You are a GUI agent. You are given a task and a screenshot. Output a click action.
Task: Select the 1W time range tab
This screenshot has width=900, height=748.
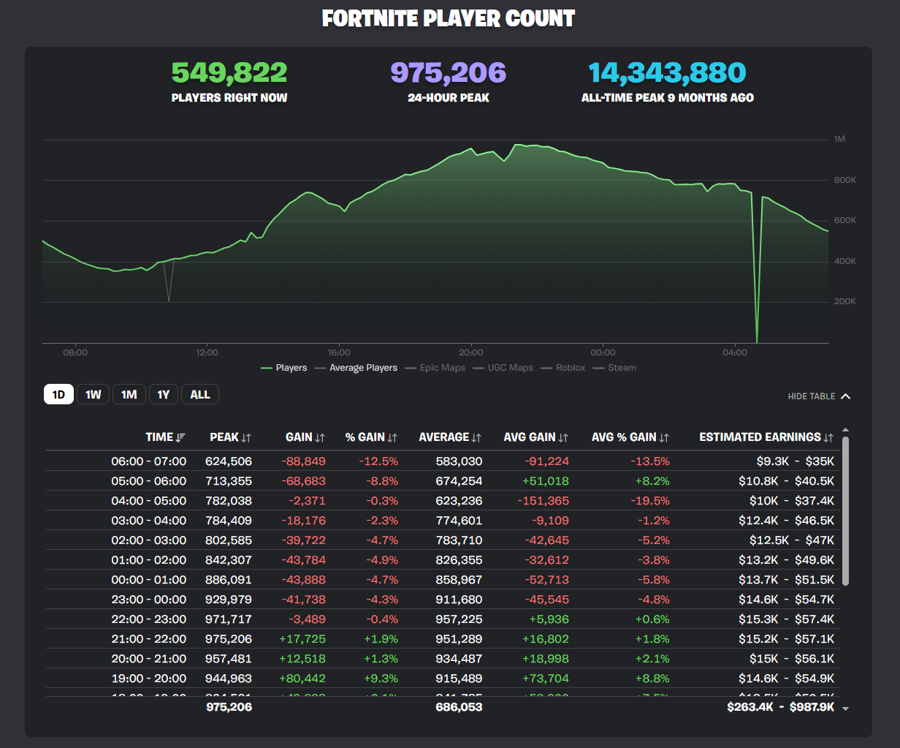pyautogui.click(x=93, y=395)
